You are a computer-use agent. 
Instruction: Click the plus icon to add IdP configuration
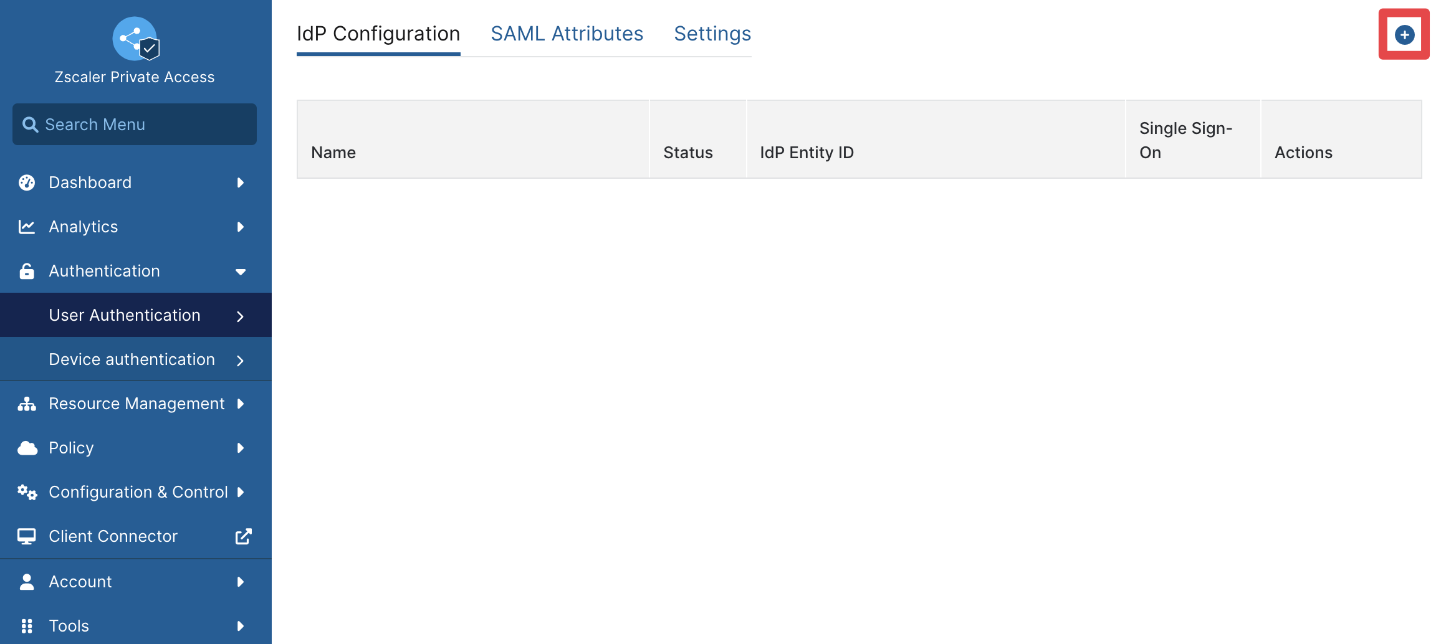1404,35
